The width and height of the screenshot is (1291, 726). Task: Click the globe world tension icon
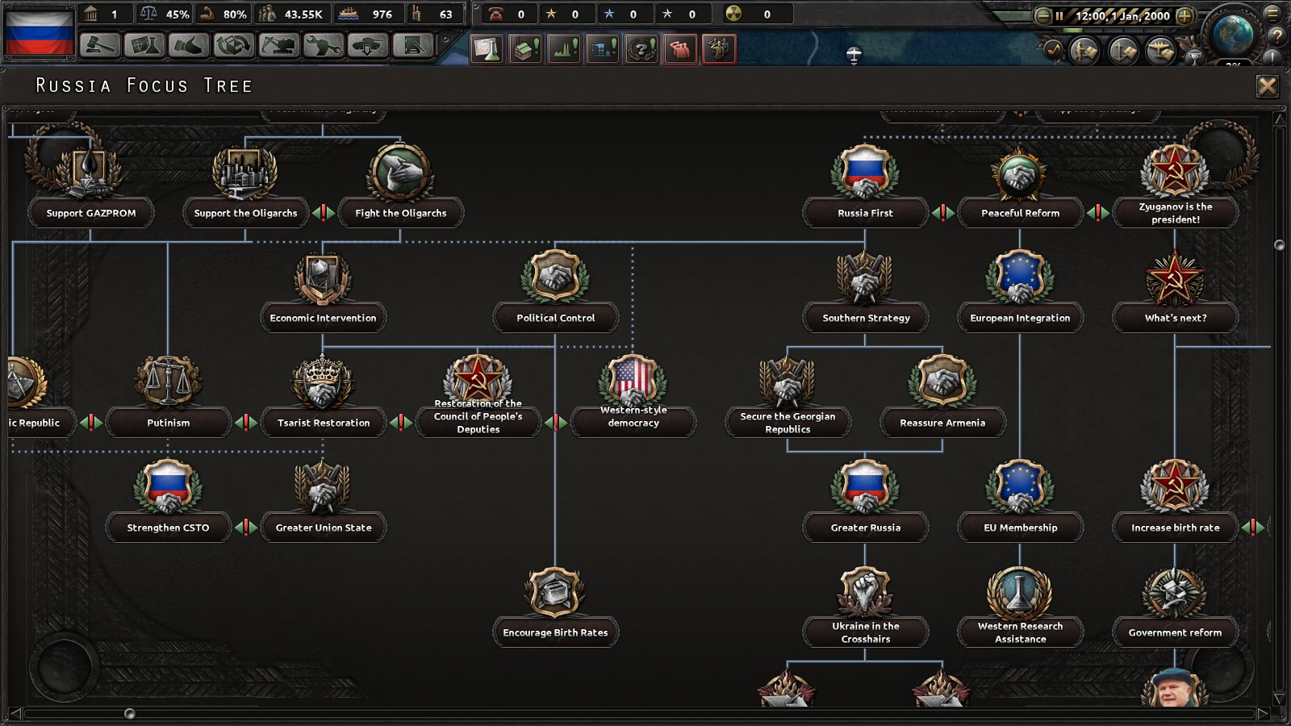point(1233,33)
